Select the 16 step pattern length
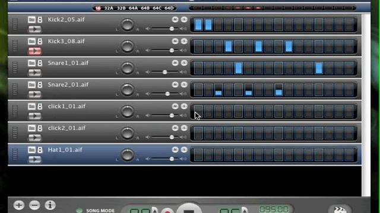This screenshot has height=213, width=380. [x=98, y=8]
